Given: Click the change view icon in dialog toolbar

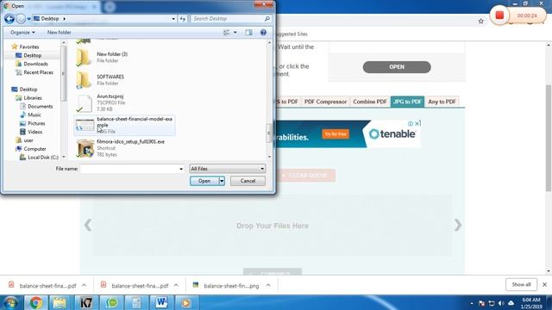Looking at the screenshot, I should tap(226, 33).
